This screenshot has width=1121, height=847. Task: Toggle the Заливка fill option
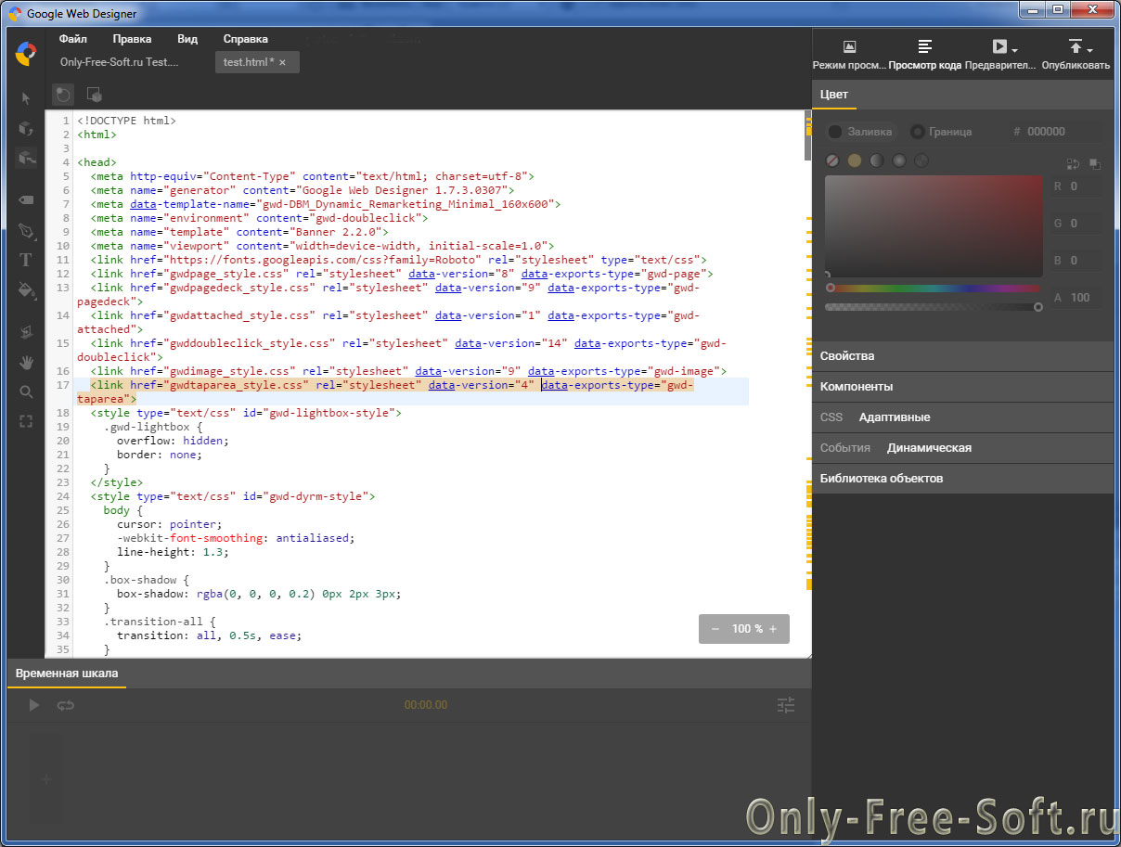tap(860, 132)
